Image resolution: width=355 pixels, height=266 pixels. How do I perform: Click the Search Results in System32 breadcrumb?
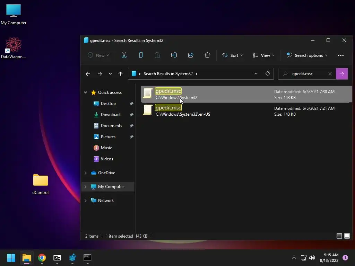coord(168,74)
